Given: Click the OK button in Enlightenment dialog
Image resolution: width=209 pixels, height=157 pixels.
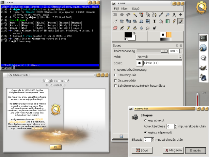Looking at the screenshot, I should point(56,147).
